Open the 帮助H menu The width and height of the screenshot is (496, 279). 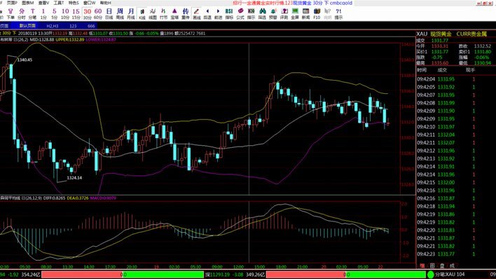(105, 3)
